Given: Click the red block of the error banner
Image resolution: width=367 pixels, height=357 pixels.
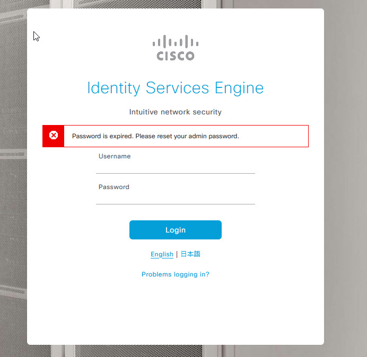Looking at the screenshot, I should [x=53, y=136].
